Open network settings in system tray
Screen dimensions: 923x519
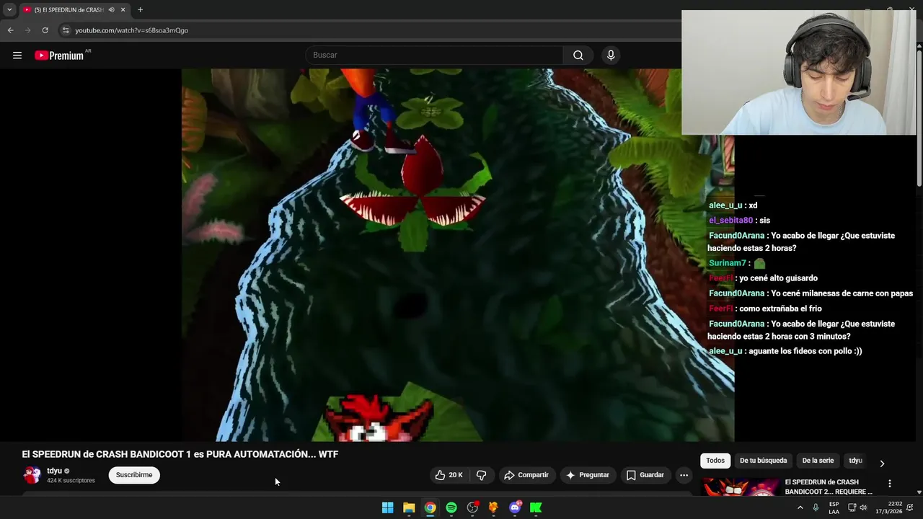(852, 507)
